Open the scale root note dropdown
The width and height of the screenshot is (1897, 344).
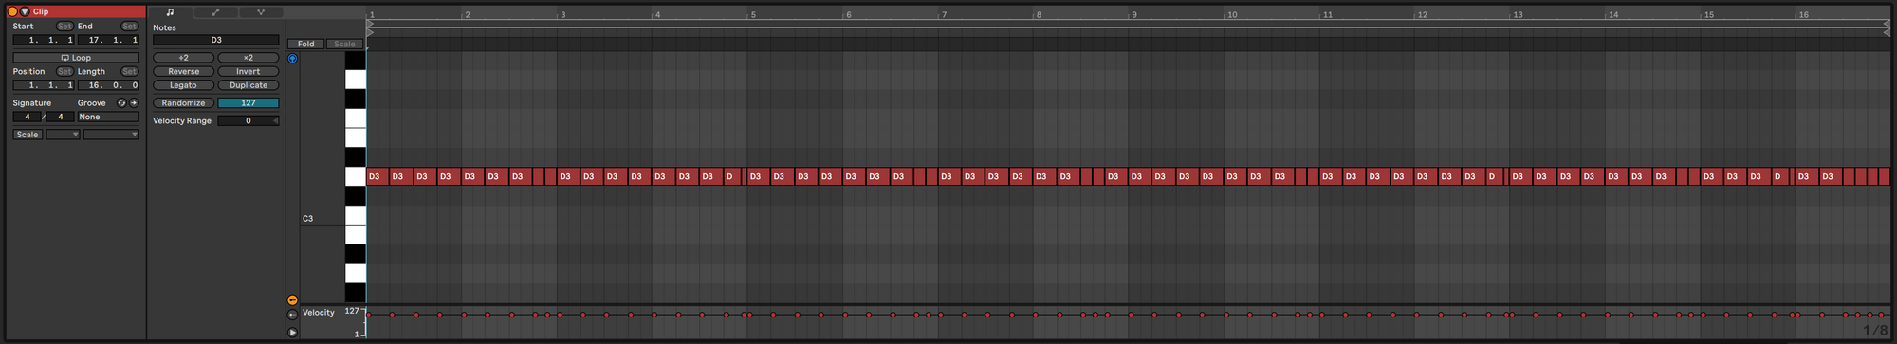click(x=63, y=135)
